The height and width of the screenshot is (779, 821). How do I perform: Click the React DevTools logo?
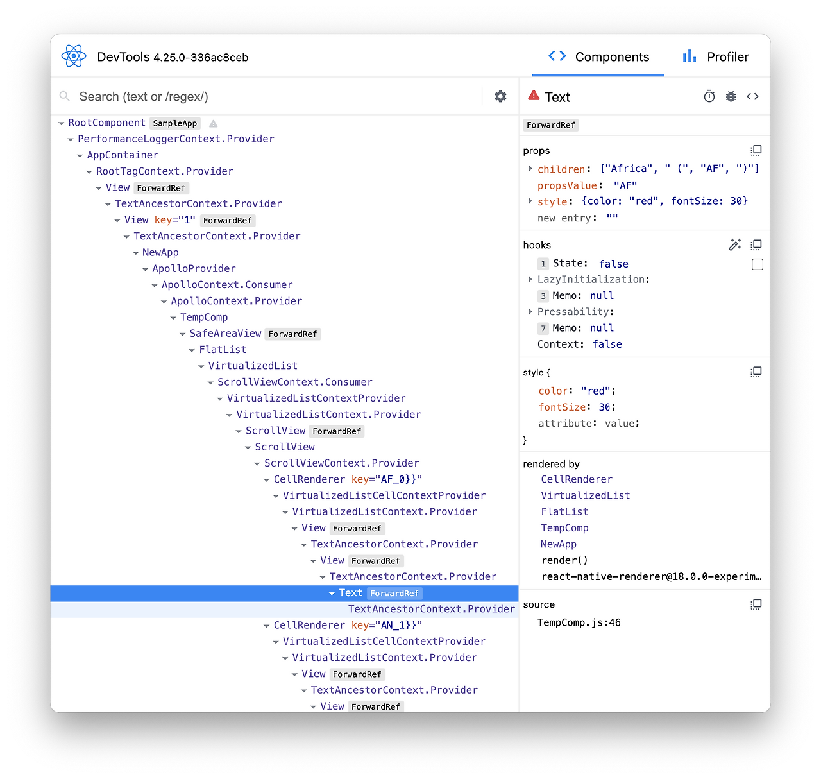coord(74,56)
